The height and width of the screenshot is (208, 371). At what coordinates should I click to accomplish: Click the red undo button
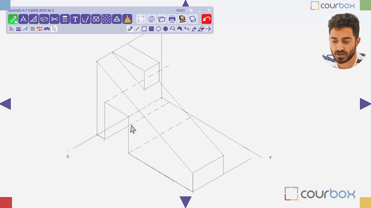point(206,19)
